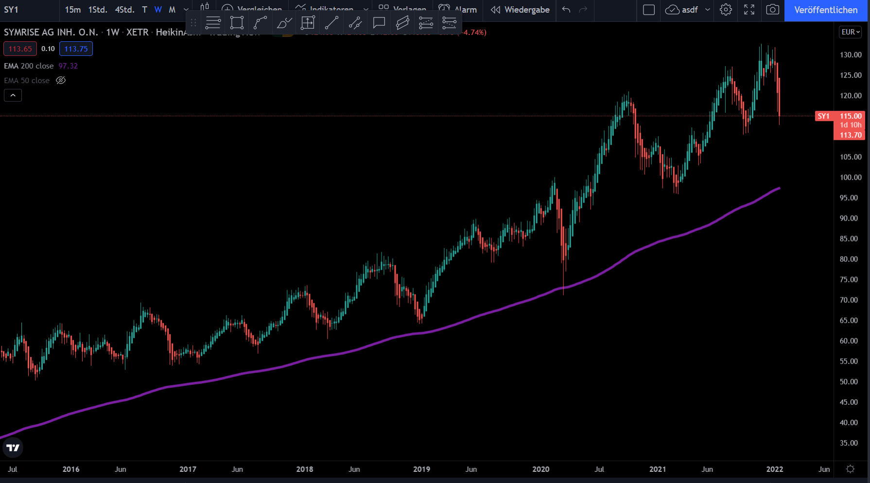Select the comment callout annotation tool

pyautogui.click(x=379, y=22)
